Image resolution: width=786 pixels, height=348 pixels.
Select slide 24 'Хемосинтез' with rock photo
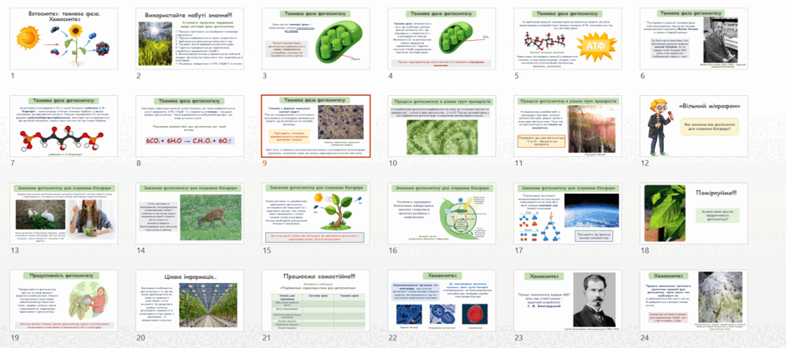[x=694, y=300]
